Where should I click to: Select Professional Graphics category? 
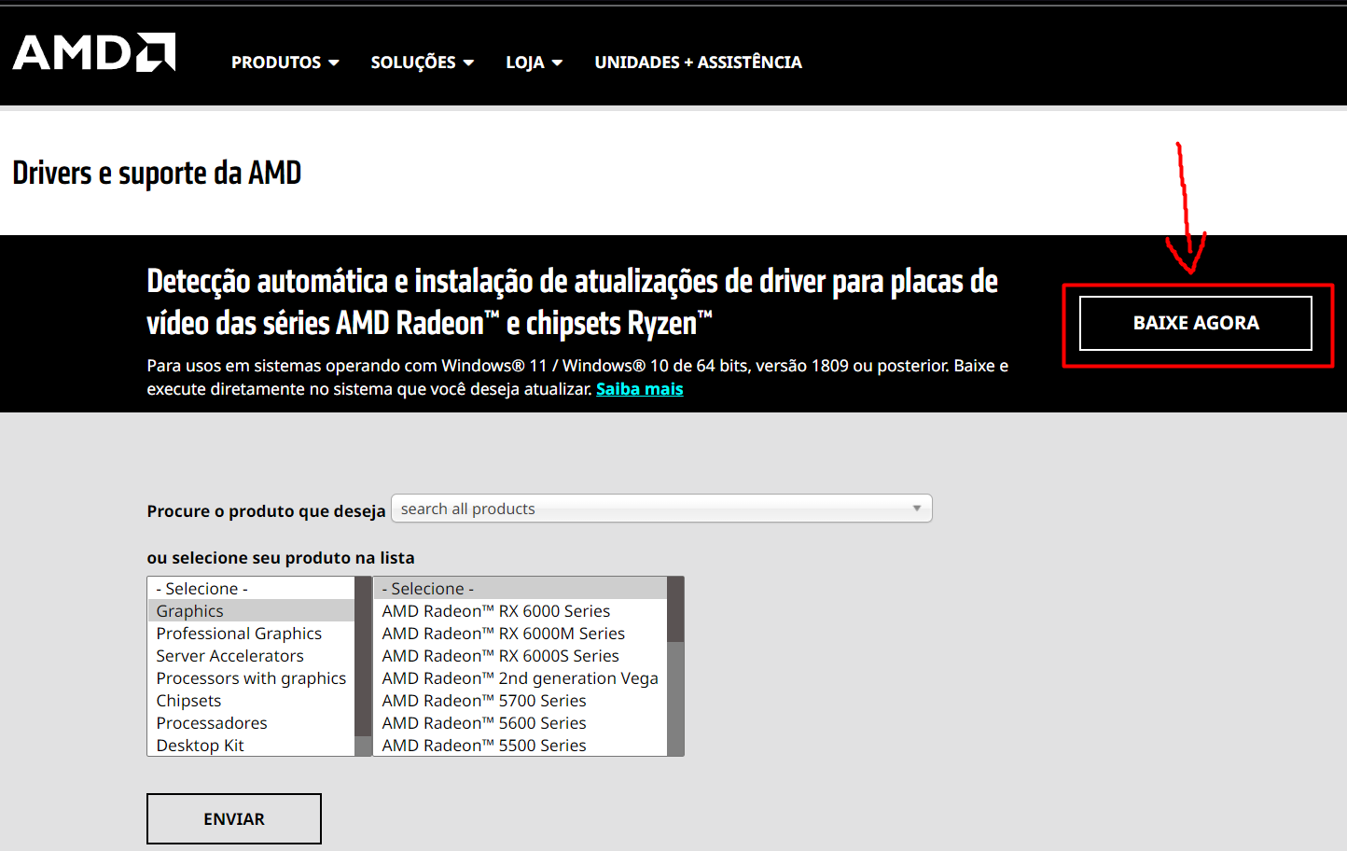point(251,634)
